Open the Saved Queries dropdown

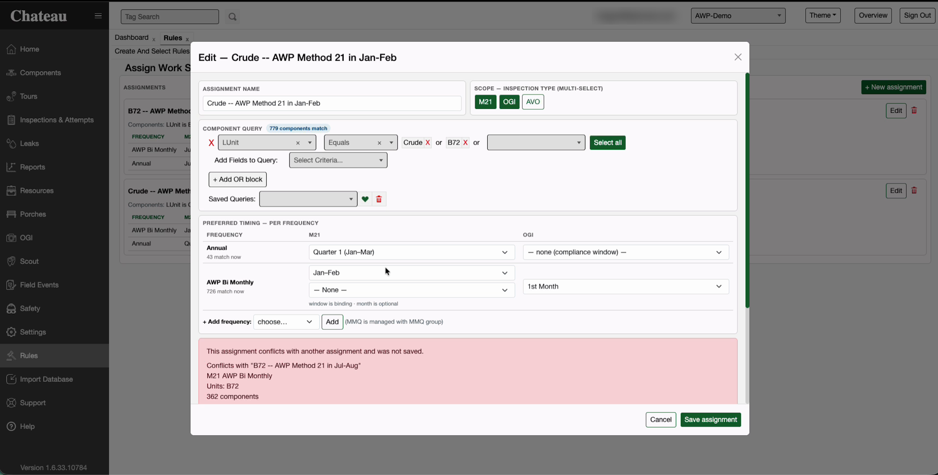(x=308, y=199)
